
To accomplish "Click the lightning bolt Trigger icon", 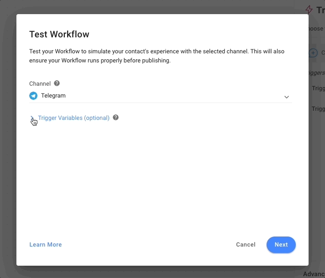I will tap(310, 10).
